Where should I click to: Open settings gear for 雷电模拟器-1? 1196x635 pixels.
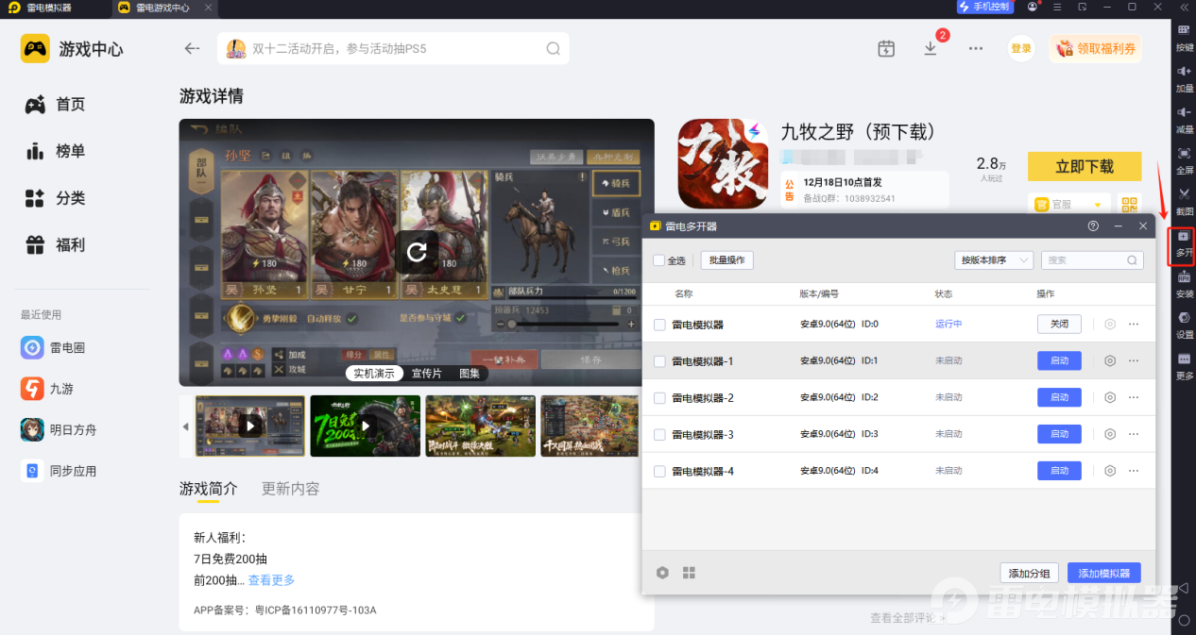coord(1110,360)
